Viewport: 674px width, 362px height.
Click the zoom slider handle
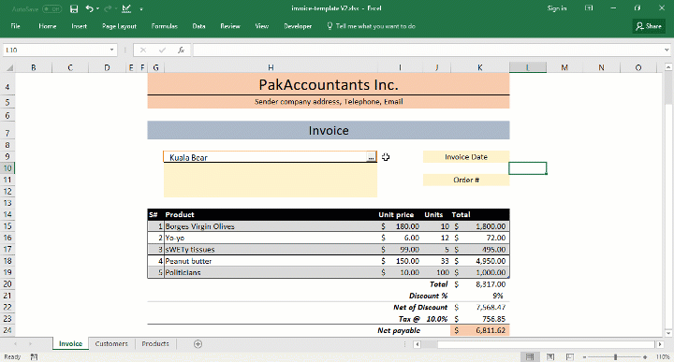(x=616, y=357)
